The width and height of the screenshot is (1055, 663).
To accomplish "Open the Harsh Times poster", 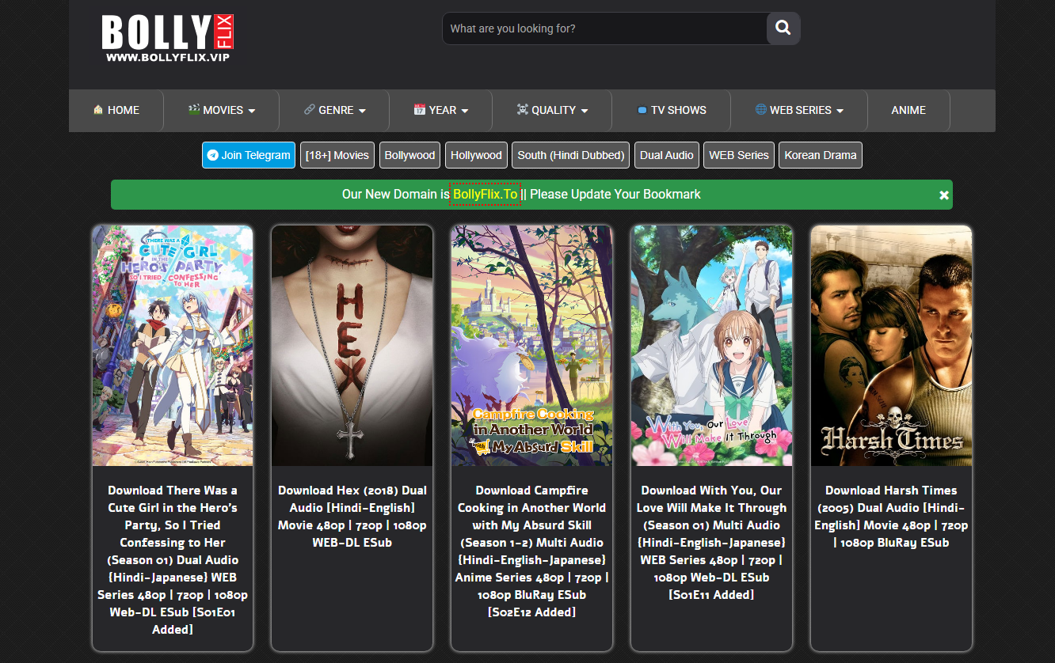I will point(891,346).
